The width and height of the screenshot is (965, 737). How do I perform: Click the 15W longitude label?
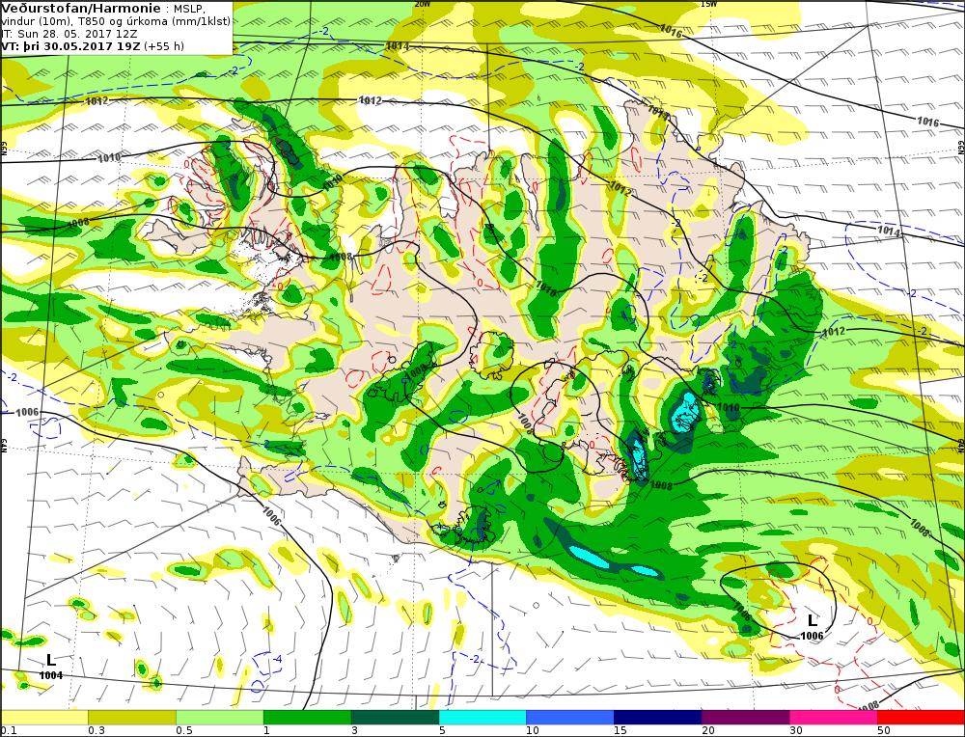tap(708, 4)
